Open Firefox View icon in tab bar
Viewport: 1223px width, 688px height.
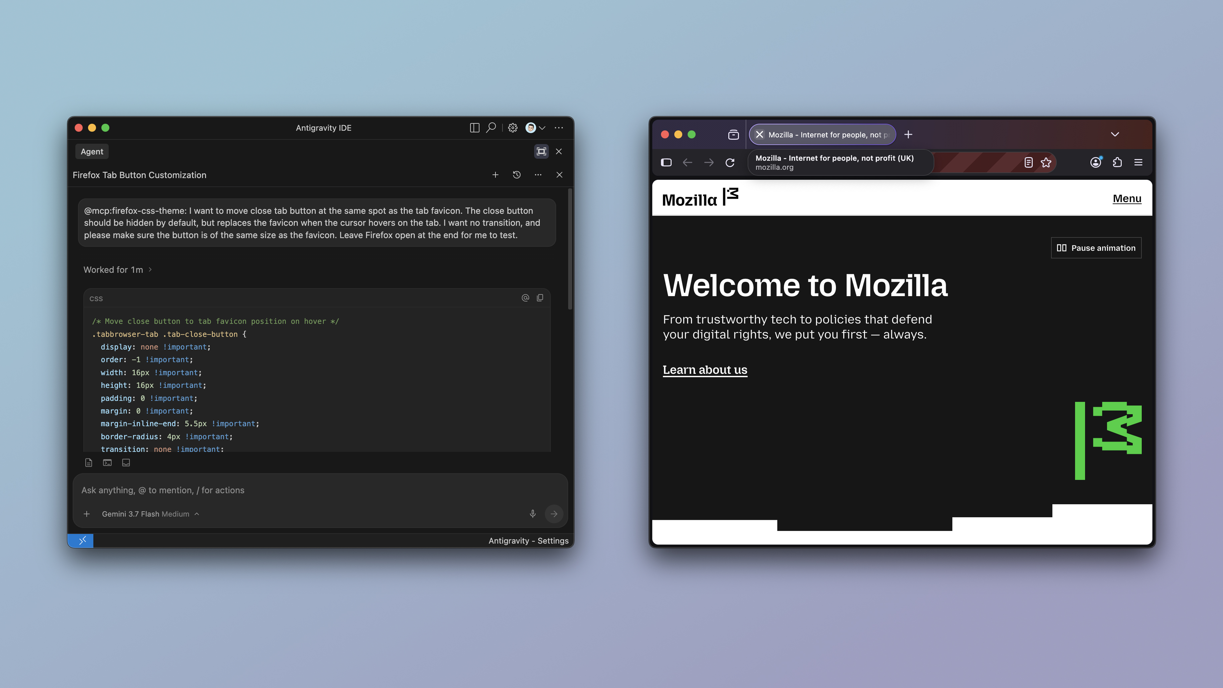click(x=733, y=135)
